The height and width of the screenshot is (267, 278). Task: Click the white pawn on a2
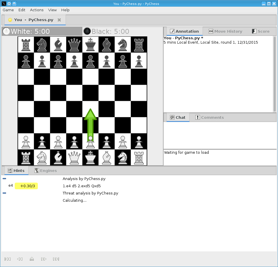click(26, 142)
